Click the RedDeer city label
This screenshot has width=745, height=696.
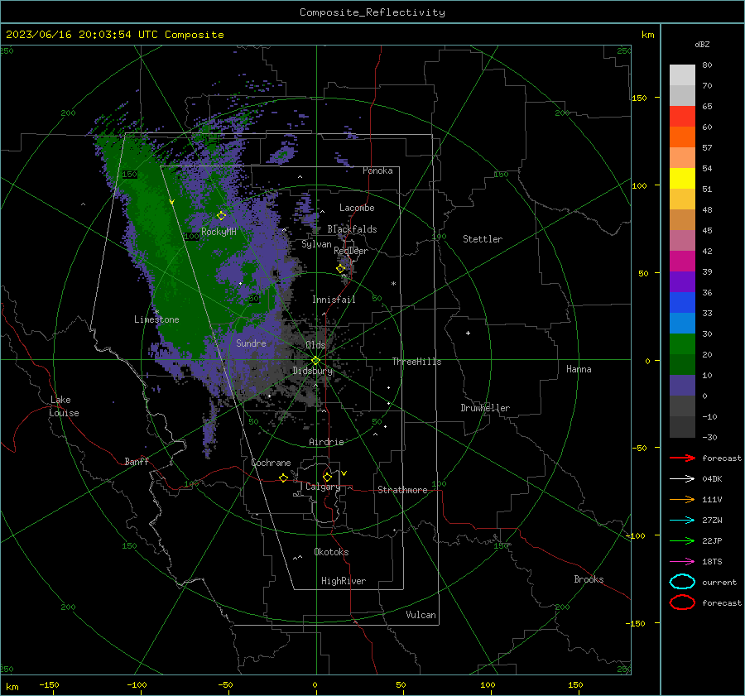click(x=351, y=251)
